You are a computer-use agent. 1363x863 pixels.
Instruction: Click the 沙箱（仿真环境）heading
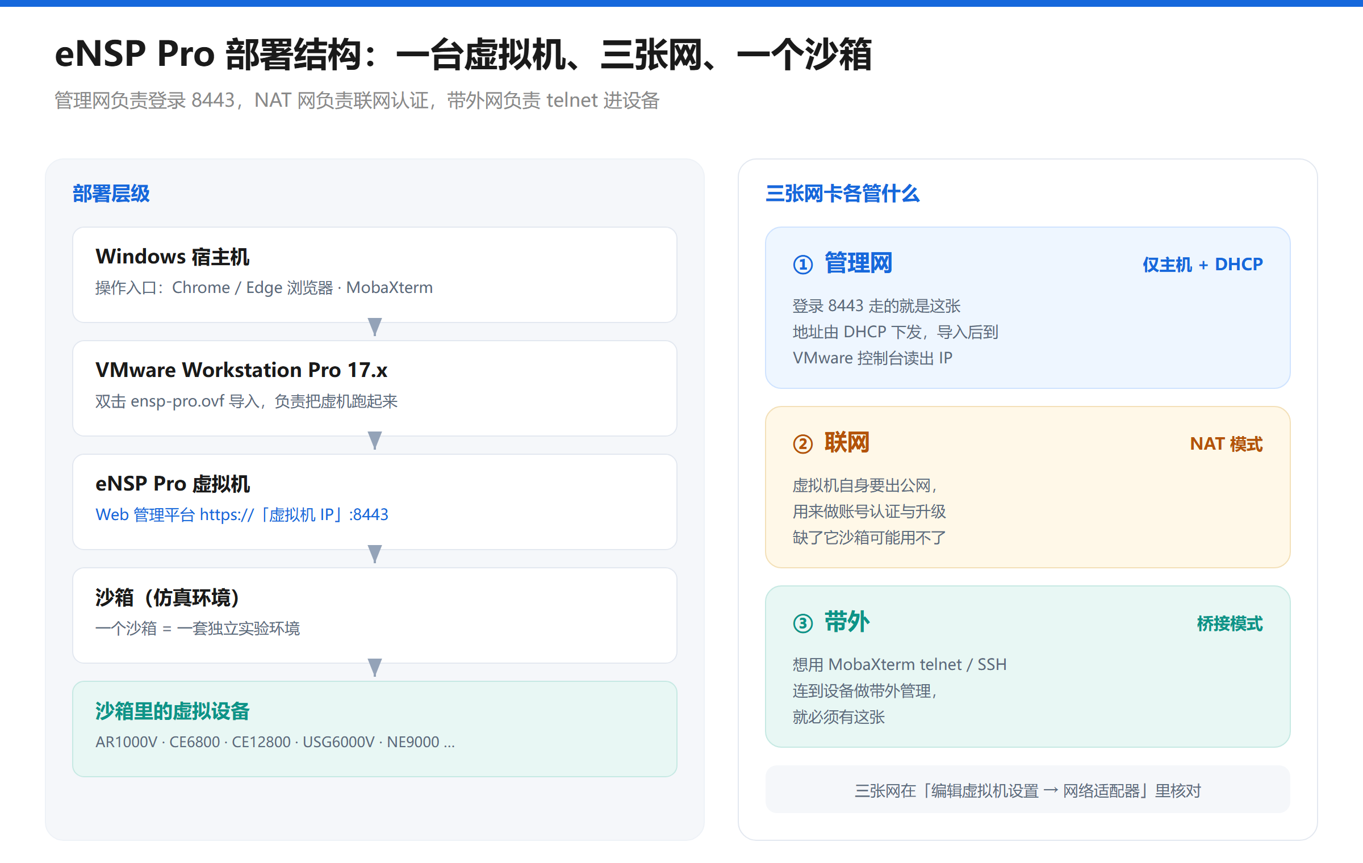pos(168,597)
